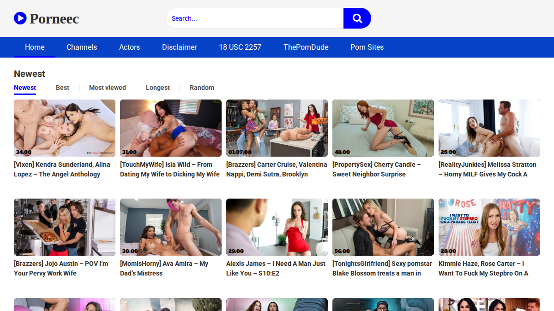The image size is (554, 311).
Task: Sort videos by Best
Action: 62,88
